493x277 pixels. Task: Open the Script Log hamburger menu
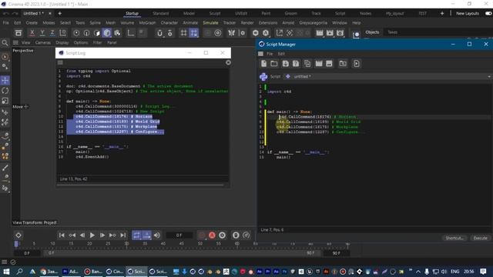60,62
